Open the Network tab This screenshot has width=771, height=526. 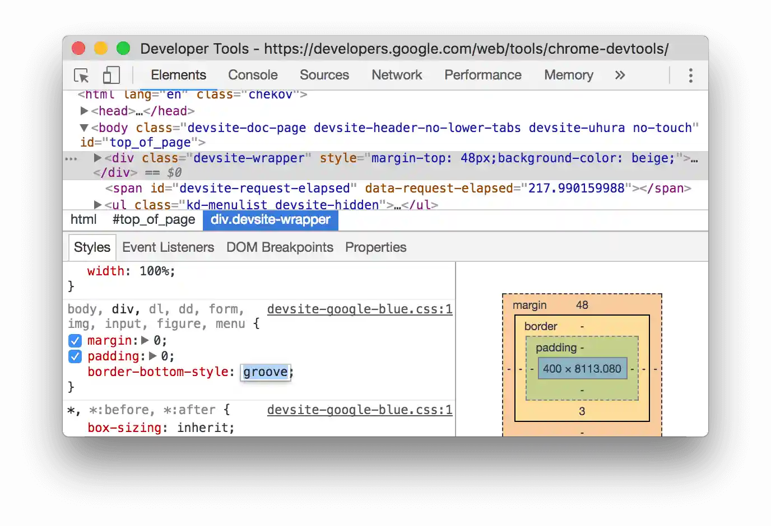(397, 75)
